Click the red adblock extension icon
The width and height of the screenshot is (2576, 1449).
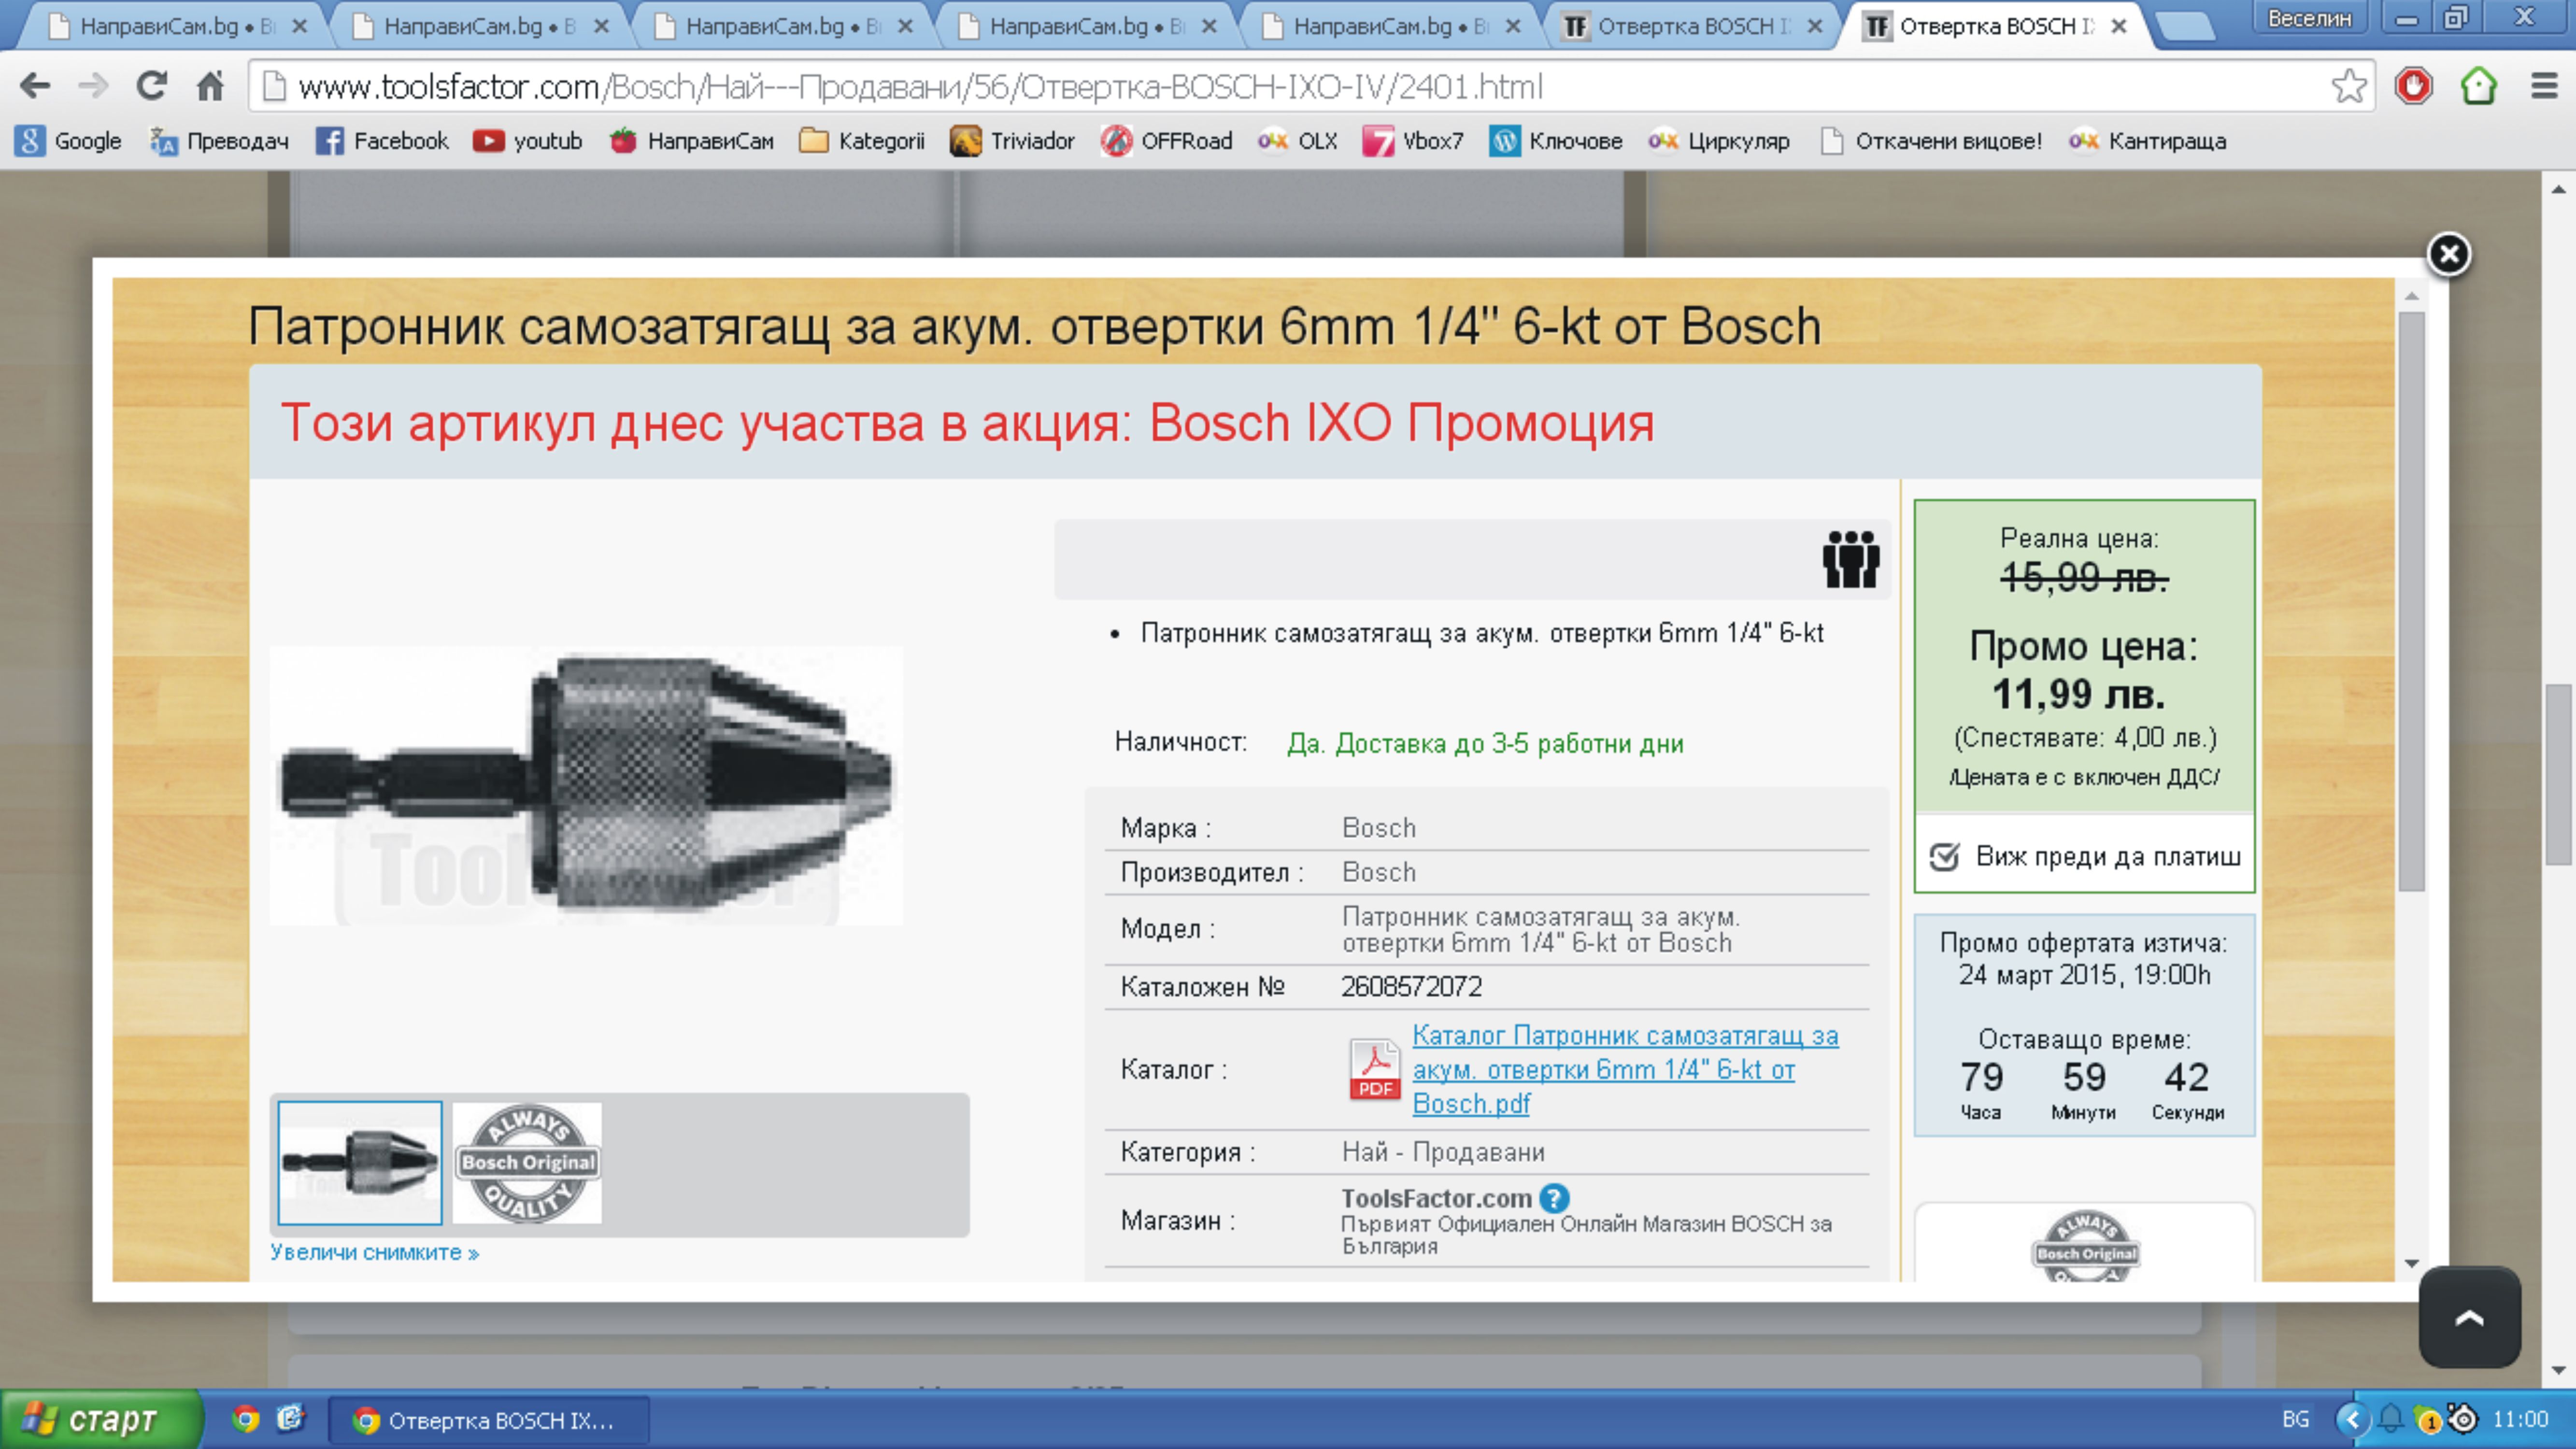(2413, 87)
